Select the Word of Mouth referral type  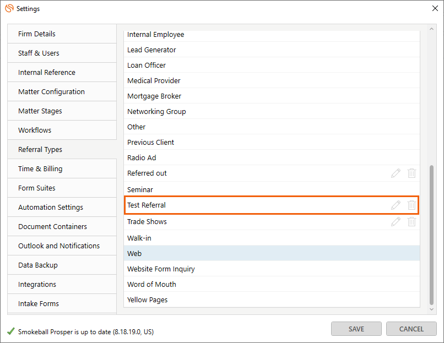point(272,284)
